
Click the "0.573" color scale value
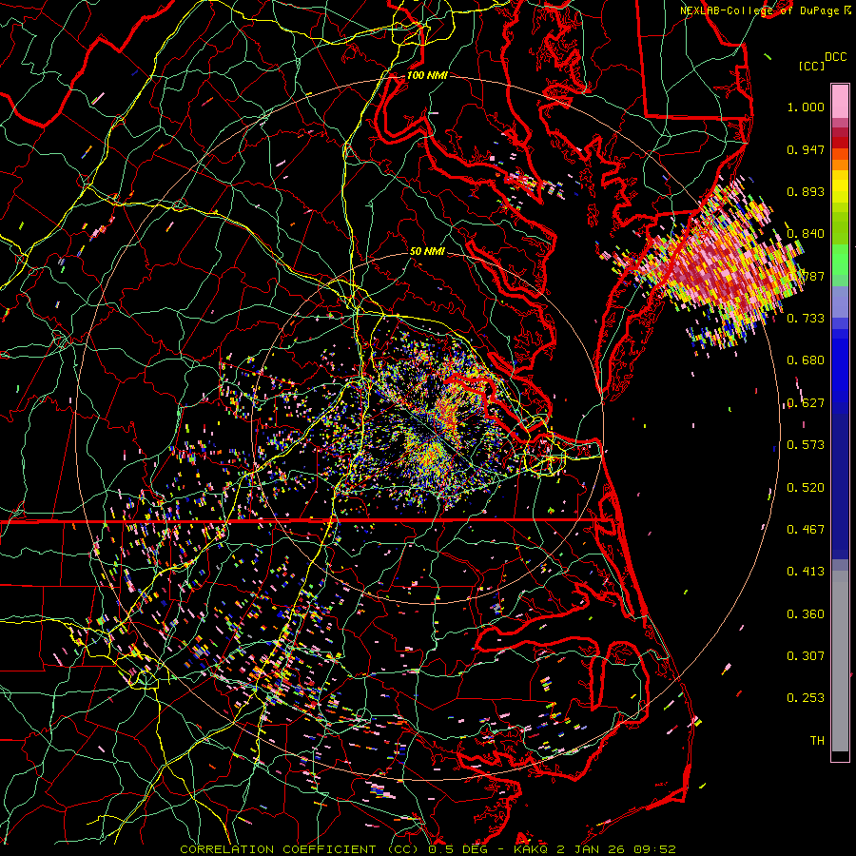806,445
